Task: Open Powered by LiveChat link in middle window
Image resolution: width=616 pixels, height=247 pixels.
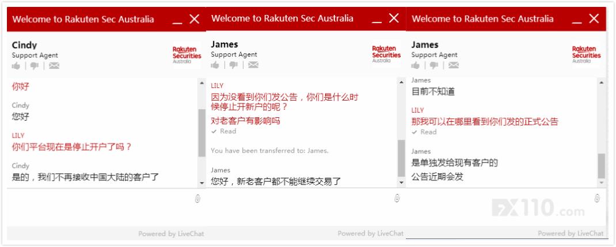Action: pos(371,233)
